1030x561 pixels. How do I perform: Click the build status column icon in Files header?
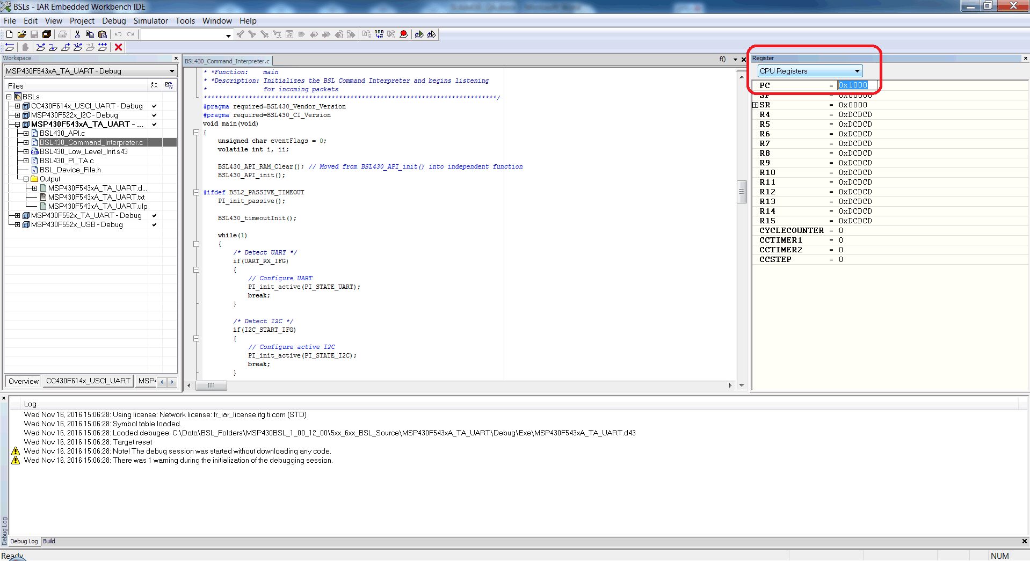(x=169, y=85)
